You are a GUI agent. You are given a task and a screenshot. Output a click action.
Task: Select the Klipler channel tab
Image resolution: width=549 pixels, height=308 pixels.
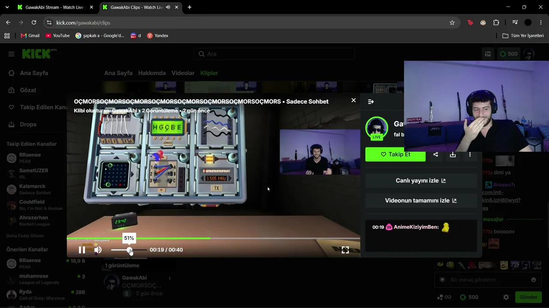(x=209, y=73)
